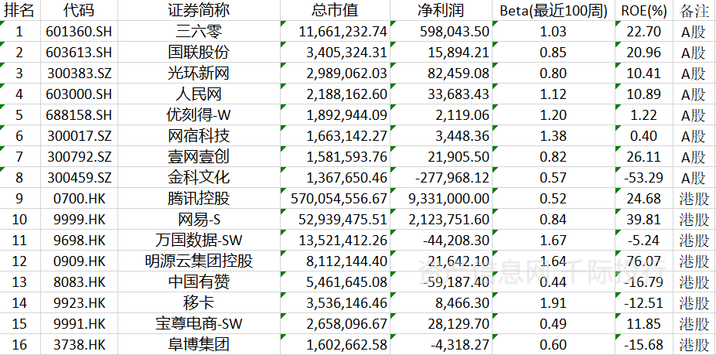Select the 壹网壹创 cell
This screenshot has width=716, height=355.
(x=199, y=157)
